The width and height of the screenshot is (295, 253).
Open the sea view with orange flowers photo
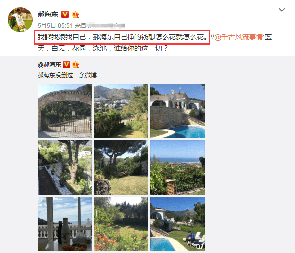tap(177, 167)
